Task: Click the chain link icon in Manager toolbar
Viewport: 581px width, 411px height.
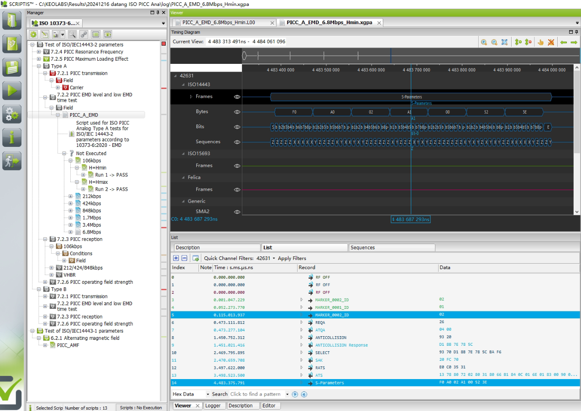Action: [84, 34]
